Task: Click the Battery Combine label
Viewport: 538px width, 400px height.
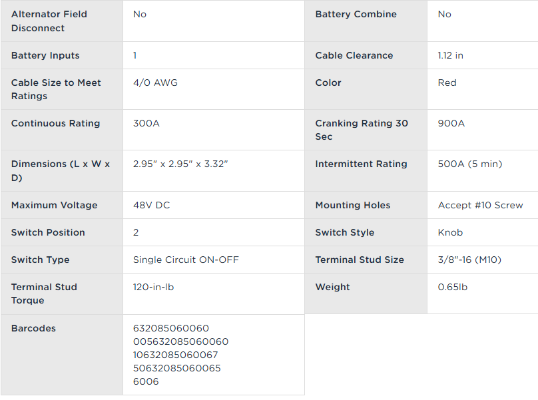Action: pos(356,14)
